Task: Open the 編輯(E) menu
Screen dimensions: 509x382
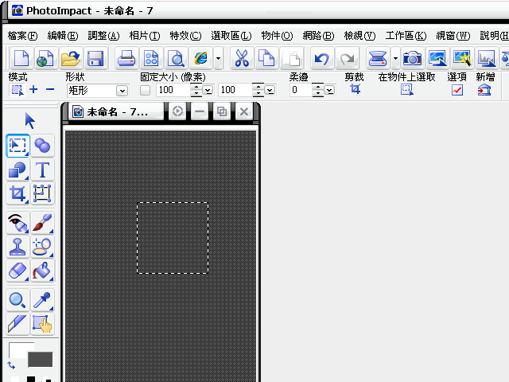Action: click(x=63, y=35)
